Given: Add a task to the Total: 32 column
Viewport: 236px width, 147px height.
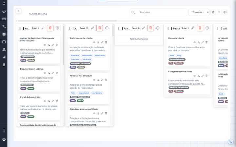Looking at the screenshot, I should 107,28.
